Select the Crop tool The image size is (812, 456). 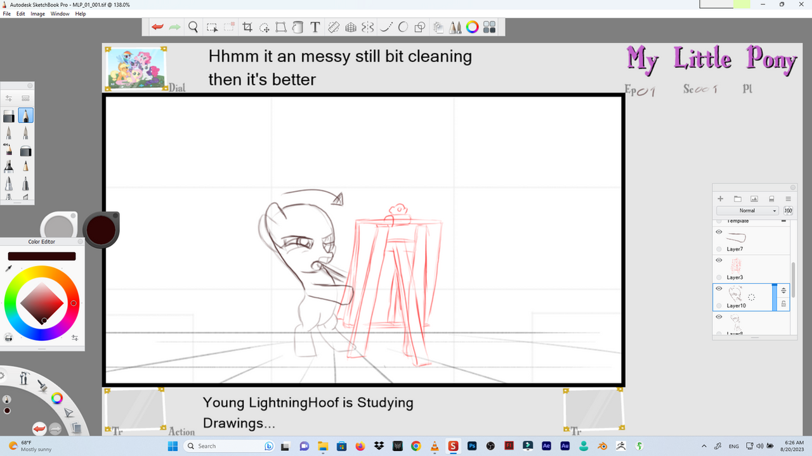pos(247,27)
